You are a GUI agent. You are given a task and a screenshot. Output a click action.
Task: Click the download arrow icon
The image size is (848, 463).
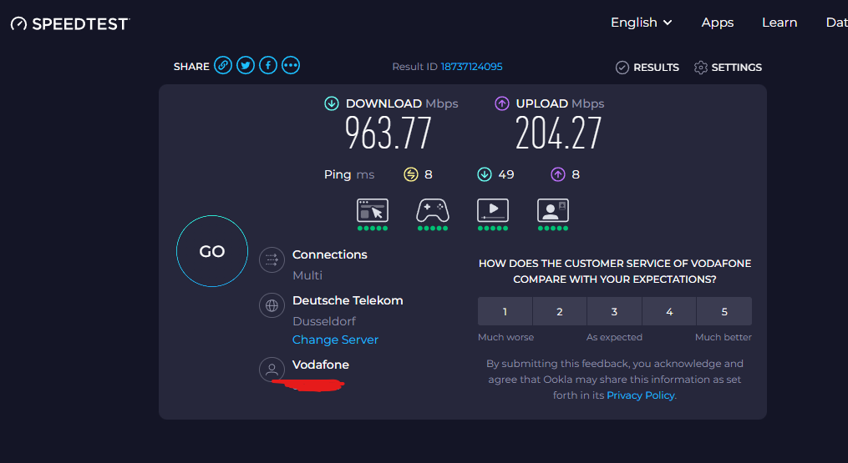click(332, 103)
